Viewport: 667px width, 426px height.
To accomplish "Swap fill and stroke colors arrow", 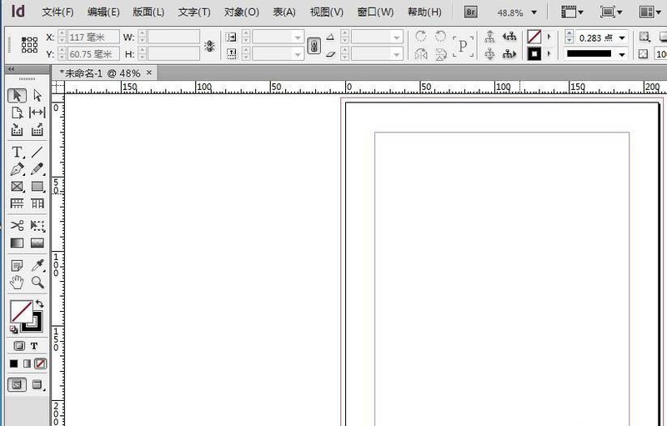I will [39, 304].
